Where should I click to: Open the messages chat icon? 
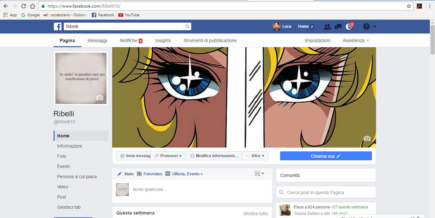point(338,26)
